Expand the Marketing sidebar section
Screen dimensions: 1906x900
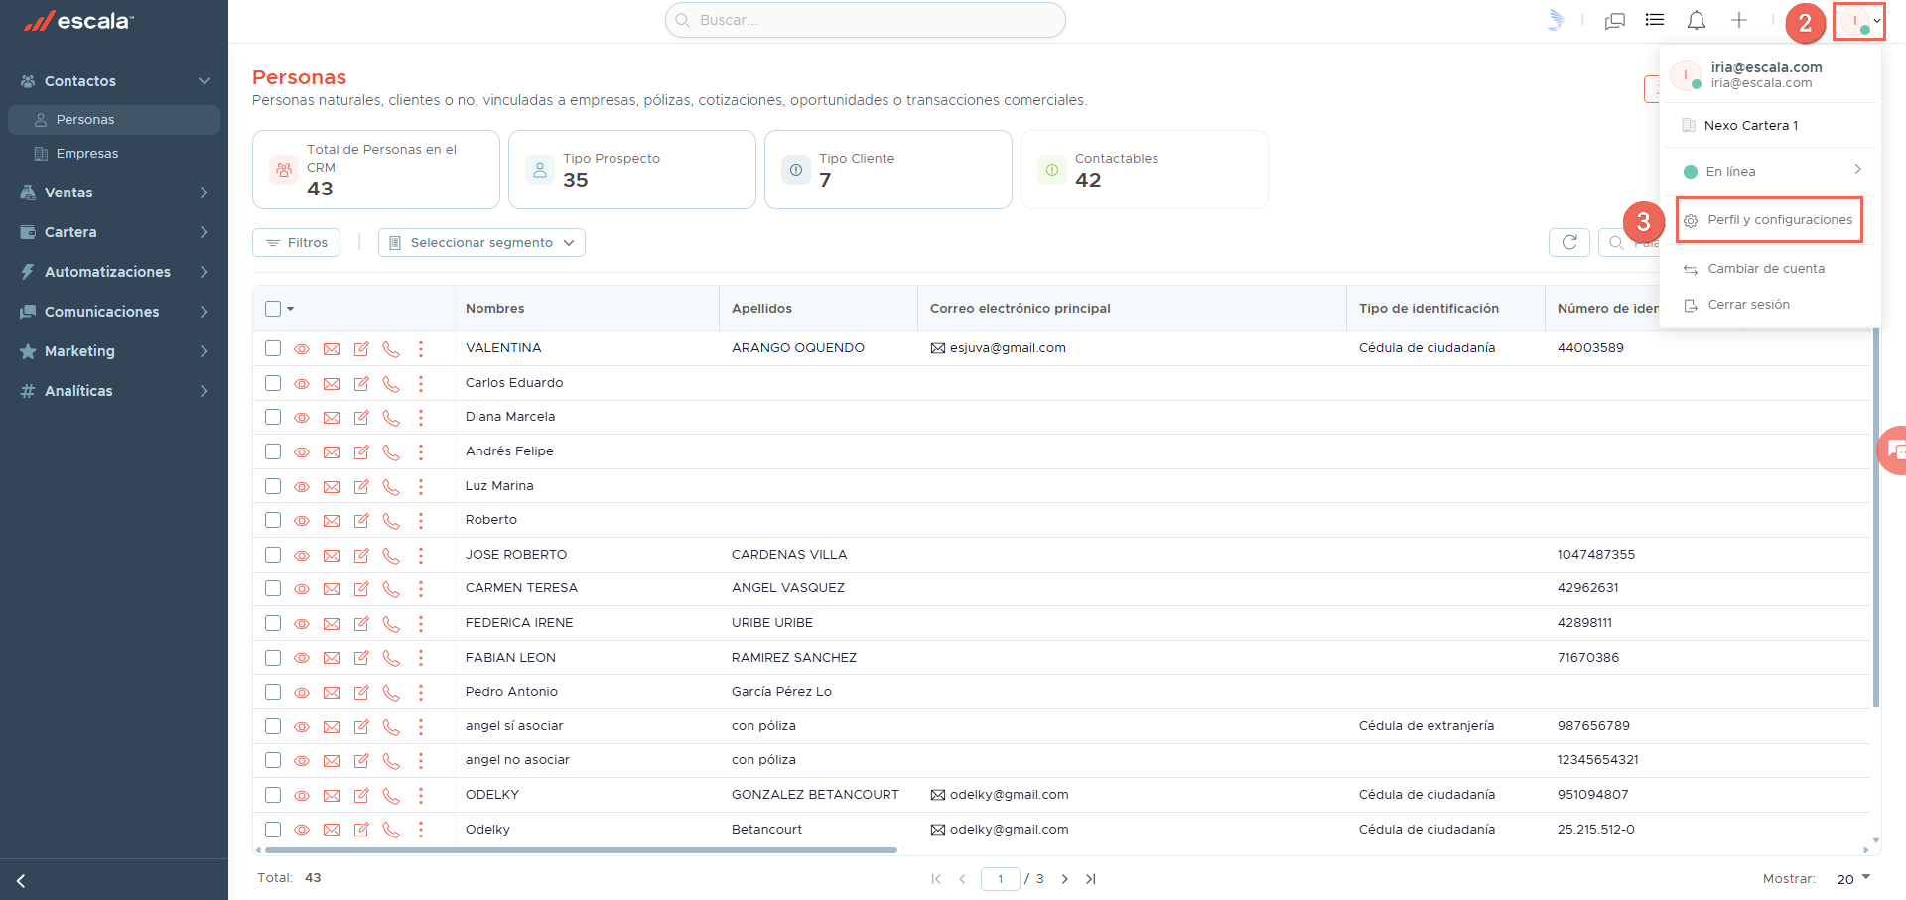pos(114,351)
